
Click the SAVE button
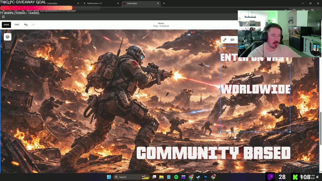pos(6,25)
